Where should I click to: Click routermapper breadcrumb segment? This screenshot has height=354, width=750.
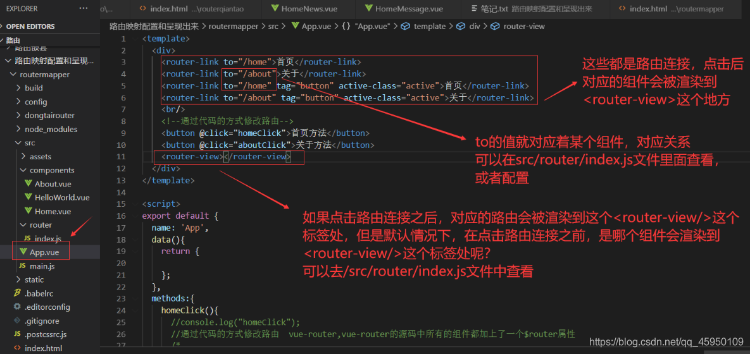[233, 27]
